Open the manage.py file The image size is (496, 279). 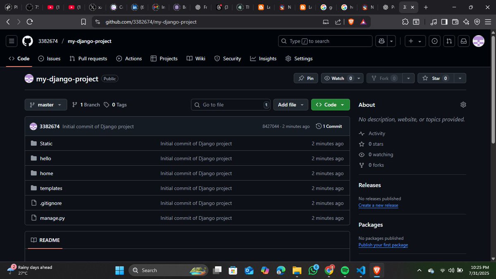coord(52,218)
